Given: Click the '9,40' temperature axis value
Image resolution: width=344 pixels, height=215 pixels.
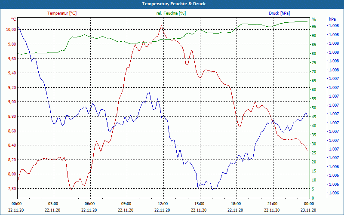Looking at the screenshot, I should tap(12, 73).
